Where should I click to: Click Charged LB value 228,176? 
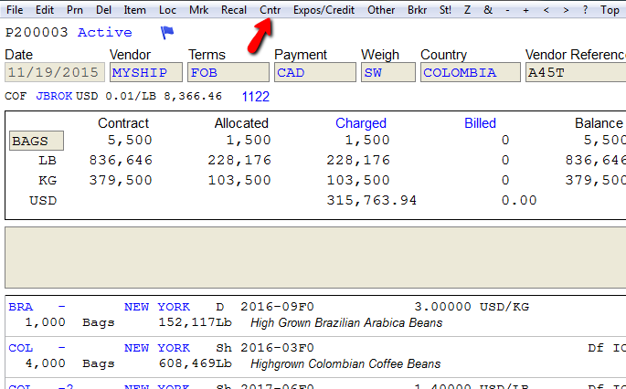[x=358, y=160]
